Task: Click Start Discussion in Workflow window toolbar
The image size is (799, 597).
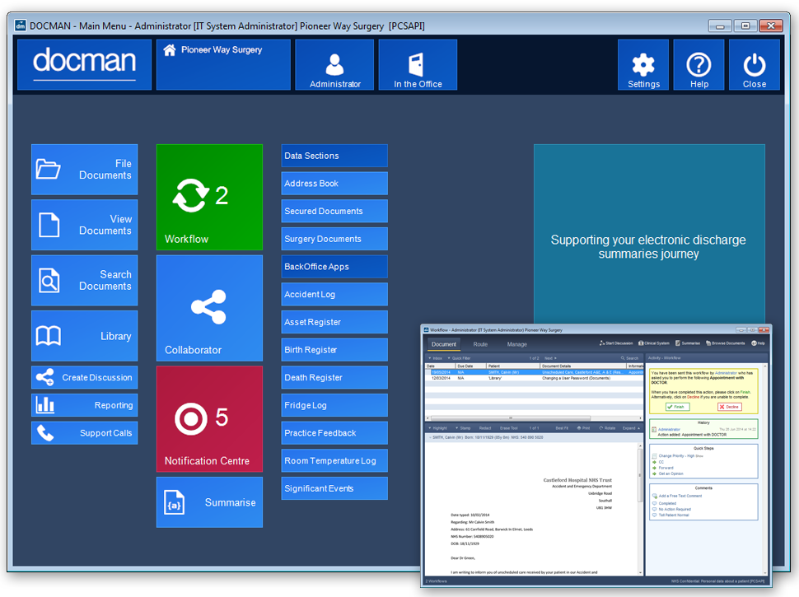Action: tap(616, 343)
